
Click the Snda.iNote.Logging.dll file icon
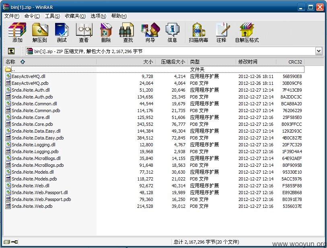pos(8,145)
